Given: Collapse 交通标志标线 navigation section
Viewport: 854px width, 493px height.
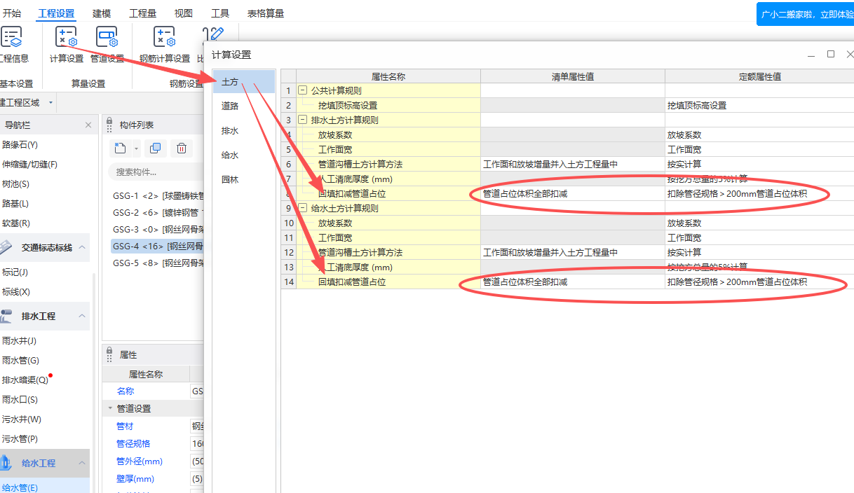Looking at the screenshot, I should coord(82,247).
